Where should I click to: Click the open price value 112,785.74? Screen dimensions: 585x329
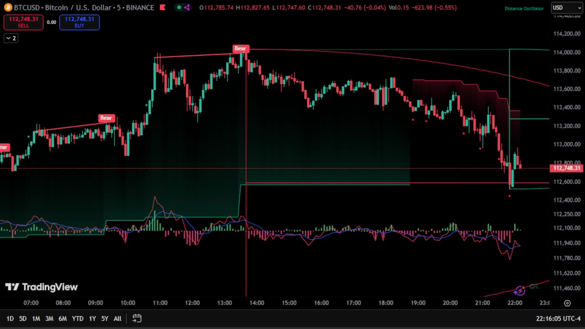[x=219, y=8]
